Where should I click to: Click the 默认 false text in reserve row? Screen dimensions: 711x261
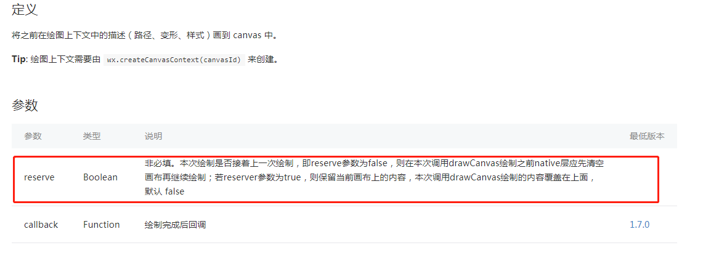165,191
